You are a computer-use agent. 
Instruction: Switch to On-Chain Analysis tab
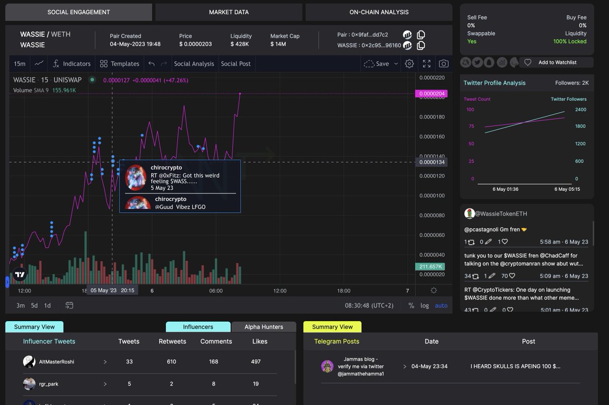click(379, 12)
